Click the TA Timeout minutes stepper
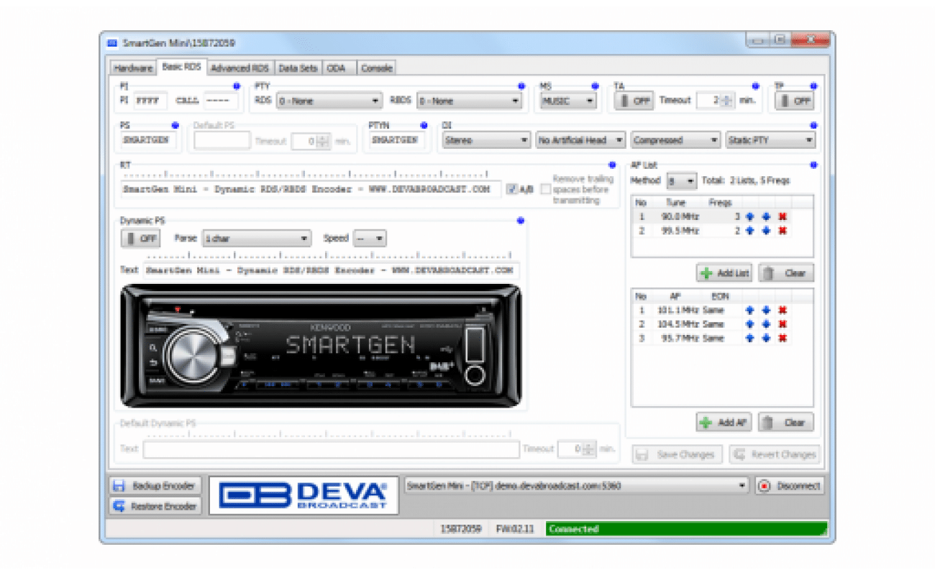The image size is (935, 575). coord(727,101)
